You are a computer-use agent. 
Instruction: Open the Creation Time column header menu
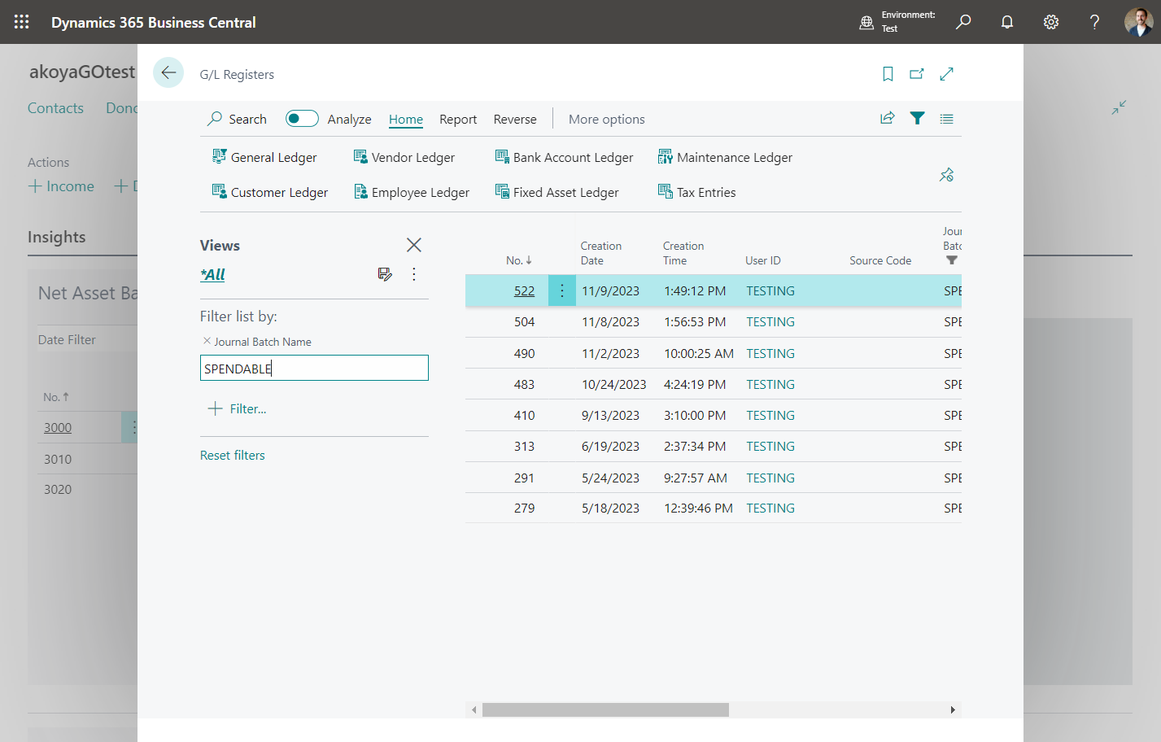[x=683, y=253]
